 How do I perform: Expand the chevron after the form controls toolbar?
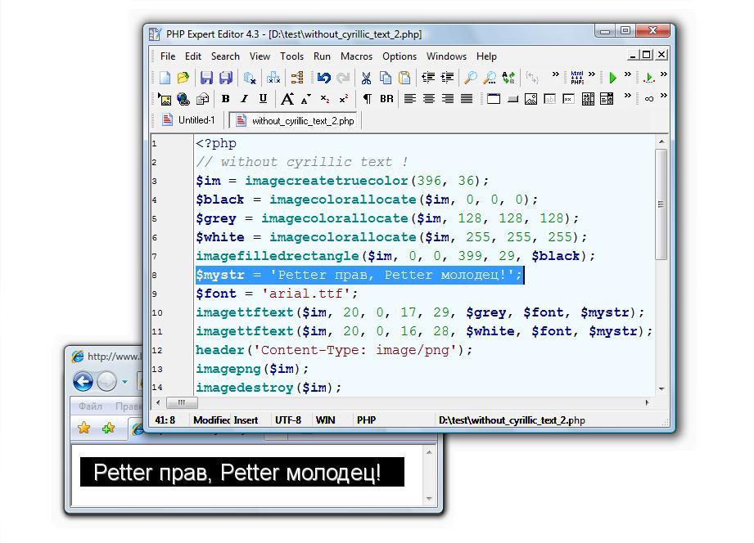click(628, 96)
